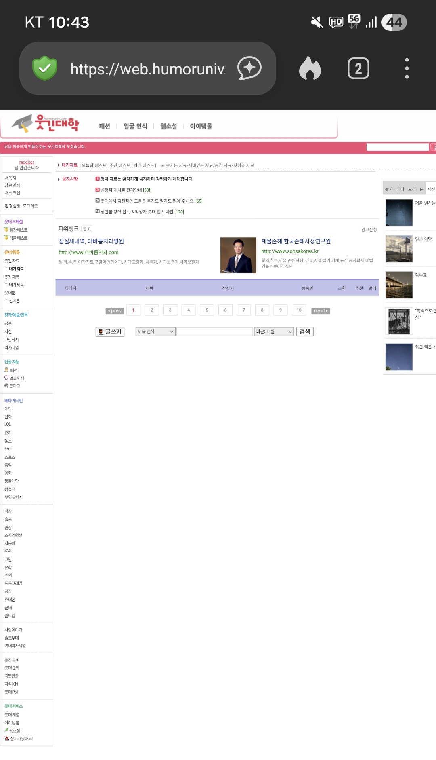This screenshot has width=436, height=760.
Task: Open the black-and-white 흑백 photo thumbnail
Action: 399,321
